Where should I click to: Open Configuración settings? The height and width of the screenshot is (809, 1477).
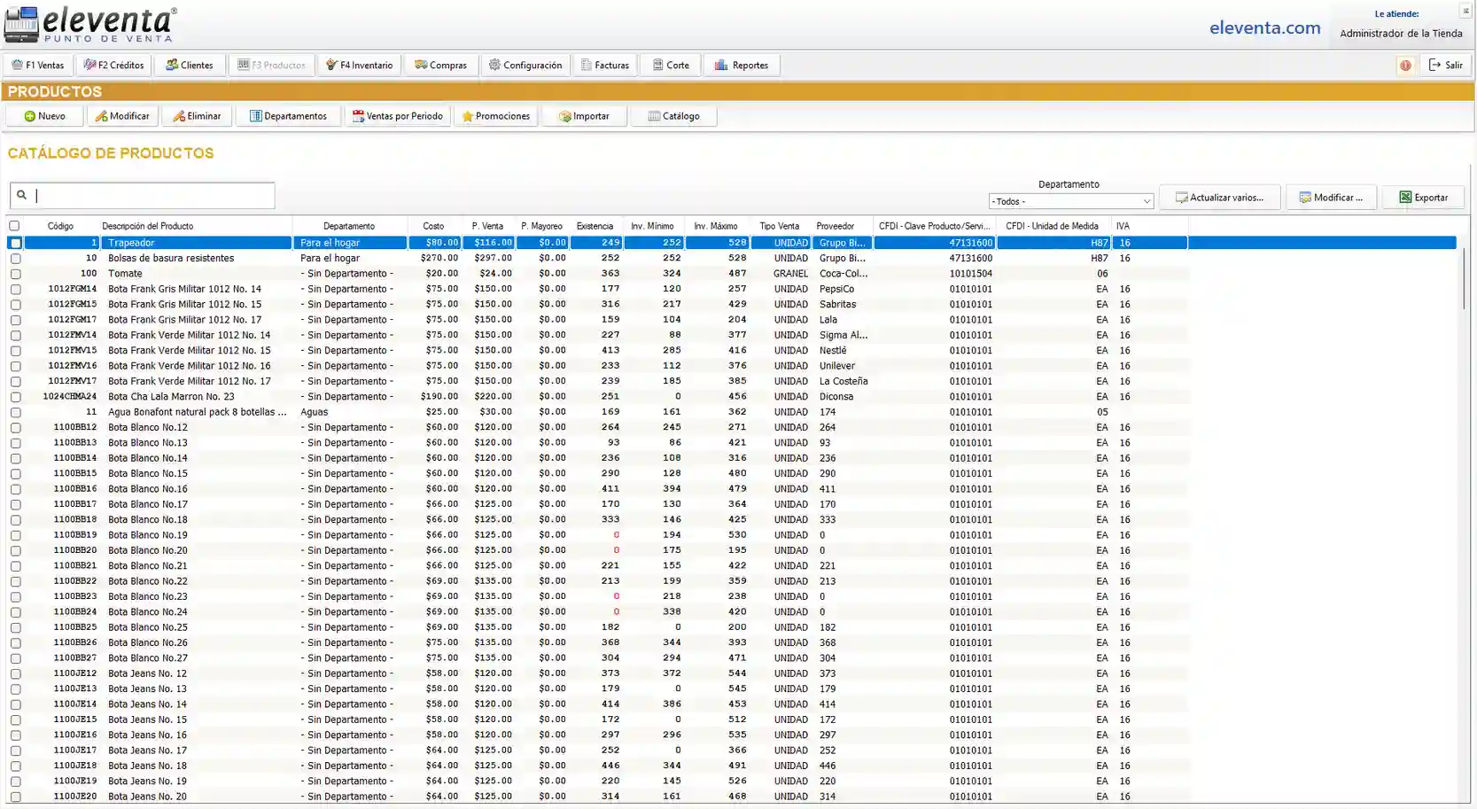point(525,66)
